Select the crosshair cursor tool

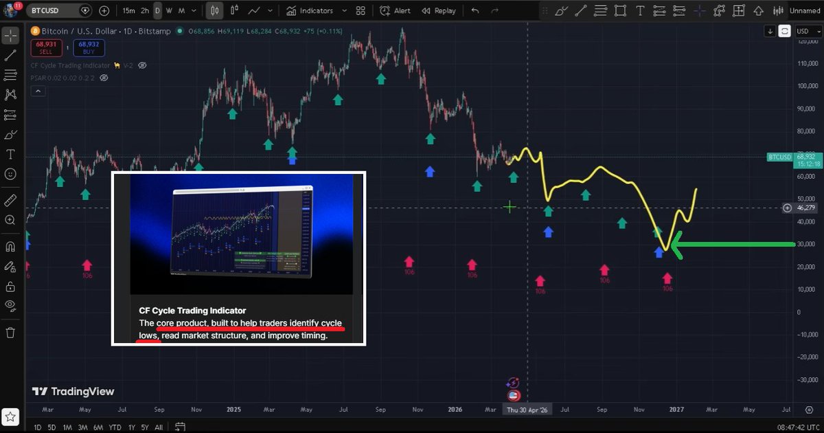click(x=10, y=36)
